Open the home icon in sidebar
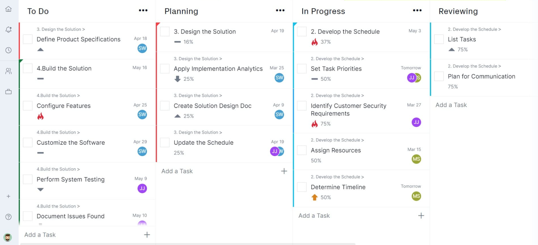 click(8, 9)
